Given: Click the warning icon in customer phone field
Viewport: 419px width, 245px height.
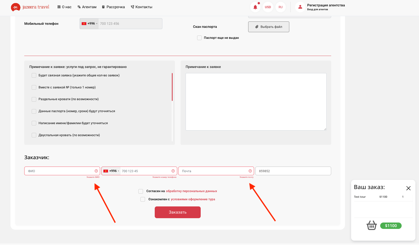Looking at the screenshot, I should (173, 171).
